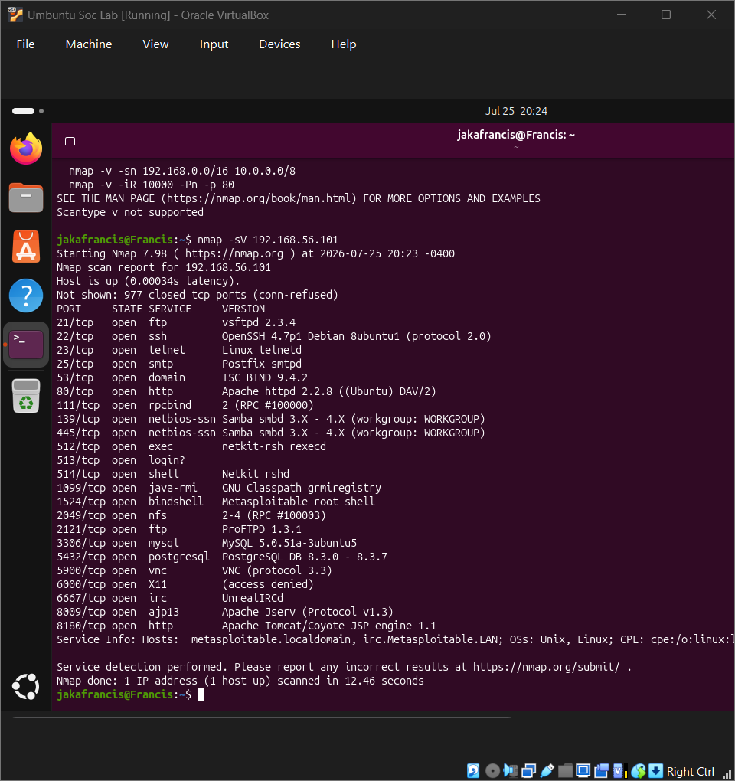This screenshot has width=735, height=781.
Task: Click the Activities workspace indicator pill
Action: 24,111
